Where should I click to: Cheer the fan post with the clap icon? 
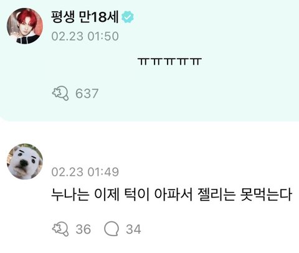[x=60, y=229]
